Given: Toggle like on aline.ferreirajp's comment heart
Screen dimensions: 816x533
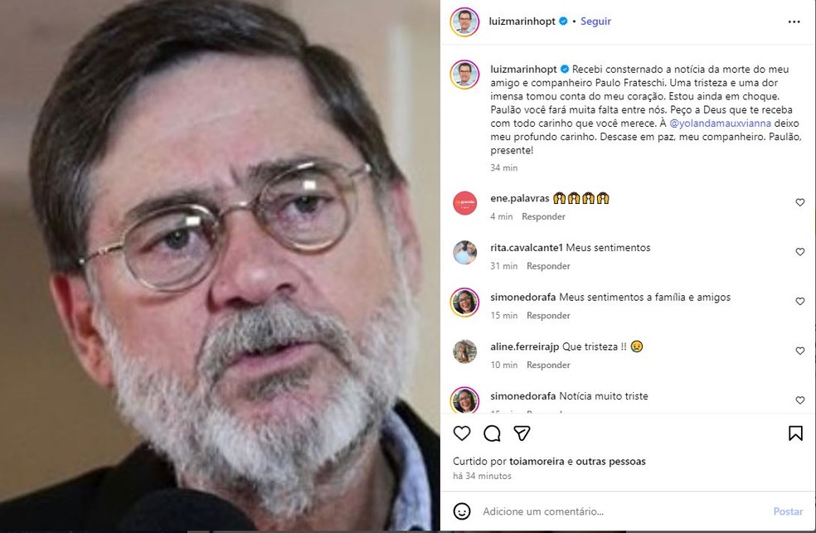Looking at the screenshot, I should (x=800, y=351).
